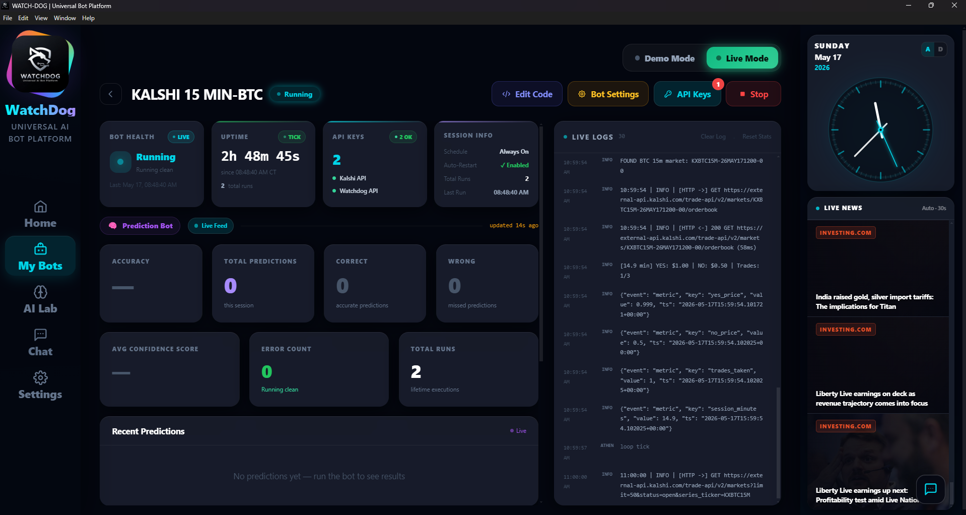Select the A clock mode toggle

point(927,49)
